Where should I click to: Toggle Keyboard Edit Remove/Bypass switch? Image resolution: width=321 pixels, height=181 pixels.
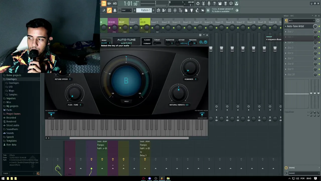pos(51,115)
